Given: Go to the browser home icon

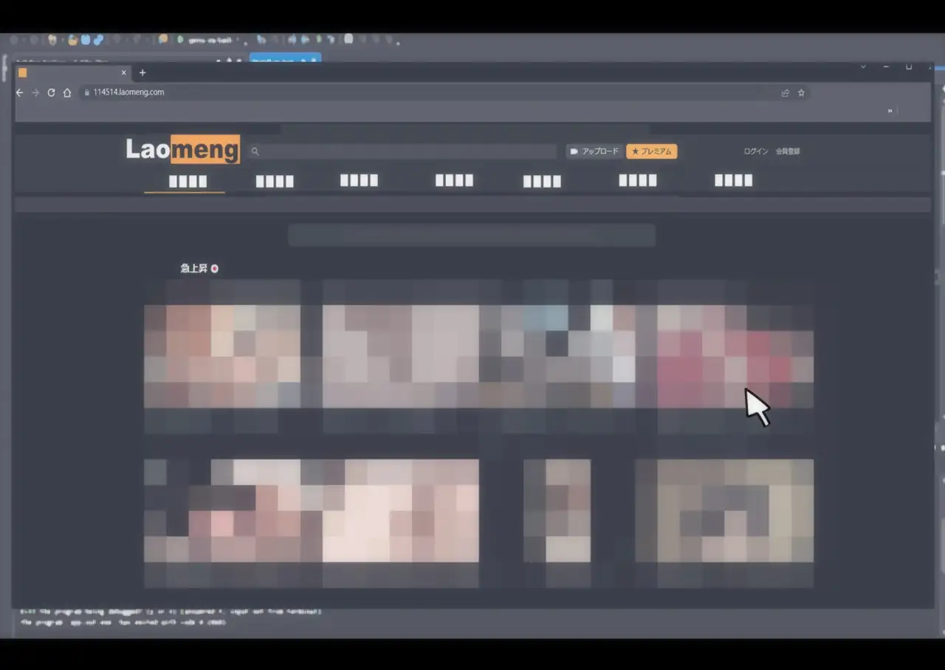Looking at the screenshot, I should click(67, 93).
